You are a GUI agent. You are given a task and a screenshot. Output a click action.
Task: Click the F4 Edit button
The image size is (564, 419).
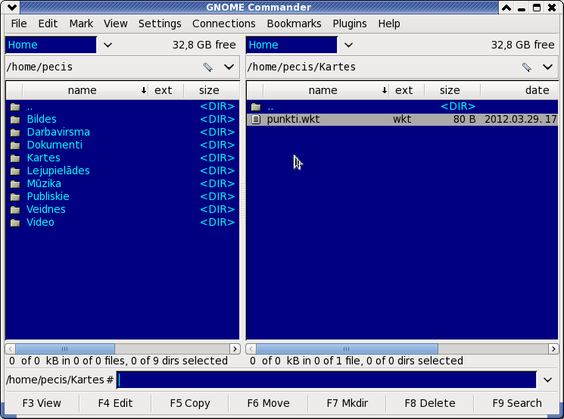tap(115, 403)
